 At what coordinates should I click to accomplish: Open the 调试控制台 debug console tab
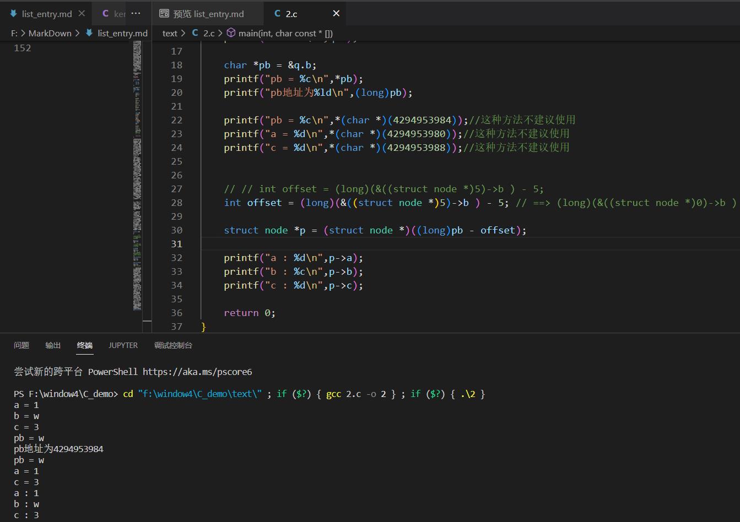click(173, 345)
